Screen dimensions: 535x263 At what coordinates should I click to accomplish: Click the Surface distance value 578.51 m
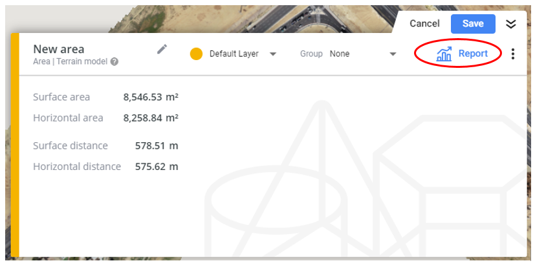tap(157, 146)
